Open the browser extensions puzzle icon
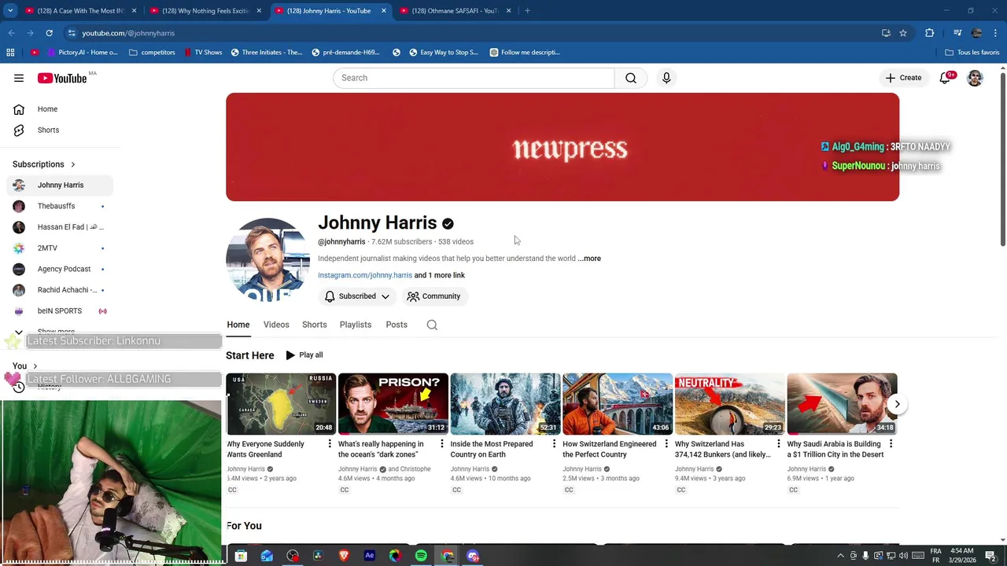This screenshot has height=566, width=1007. point(929,33)
